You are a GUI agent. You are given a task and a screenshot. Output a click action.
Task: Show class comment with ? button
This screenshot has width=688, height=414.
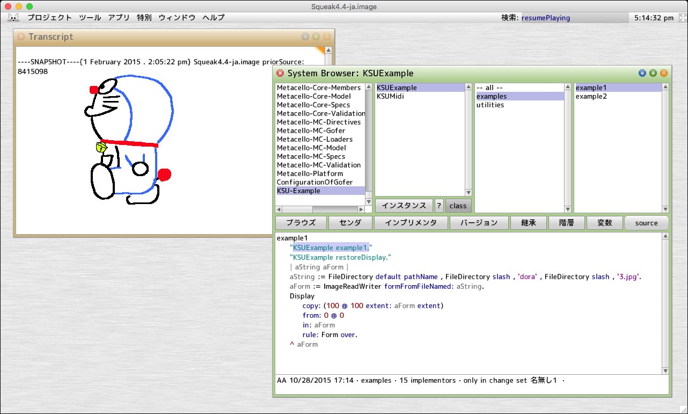click(438, 206)
